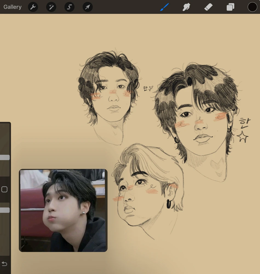260x274 pixels.
Task: Click the black hoop earring on bottom sketch
Action: [x=169, y=204]
